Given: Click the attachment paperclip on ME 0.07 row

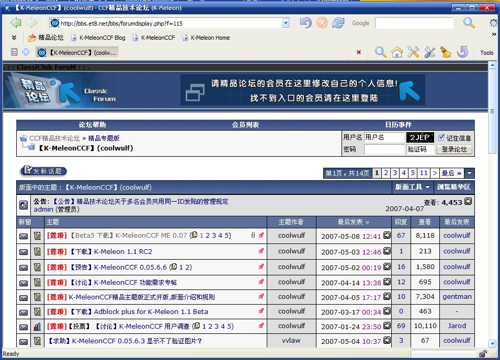Looking at the screenshot, I should pos(253,235).
